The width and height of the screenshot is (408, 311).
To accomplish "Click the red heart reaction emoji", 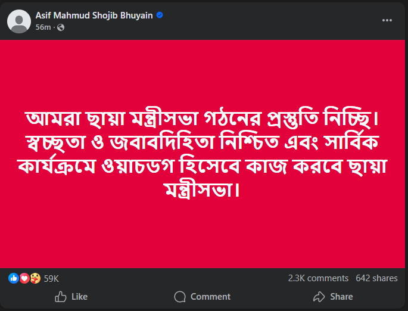I will [x=24, y=278].
